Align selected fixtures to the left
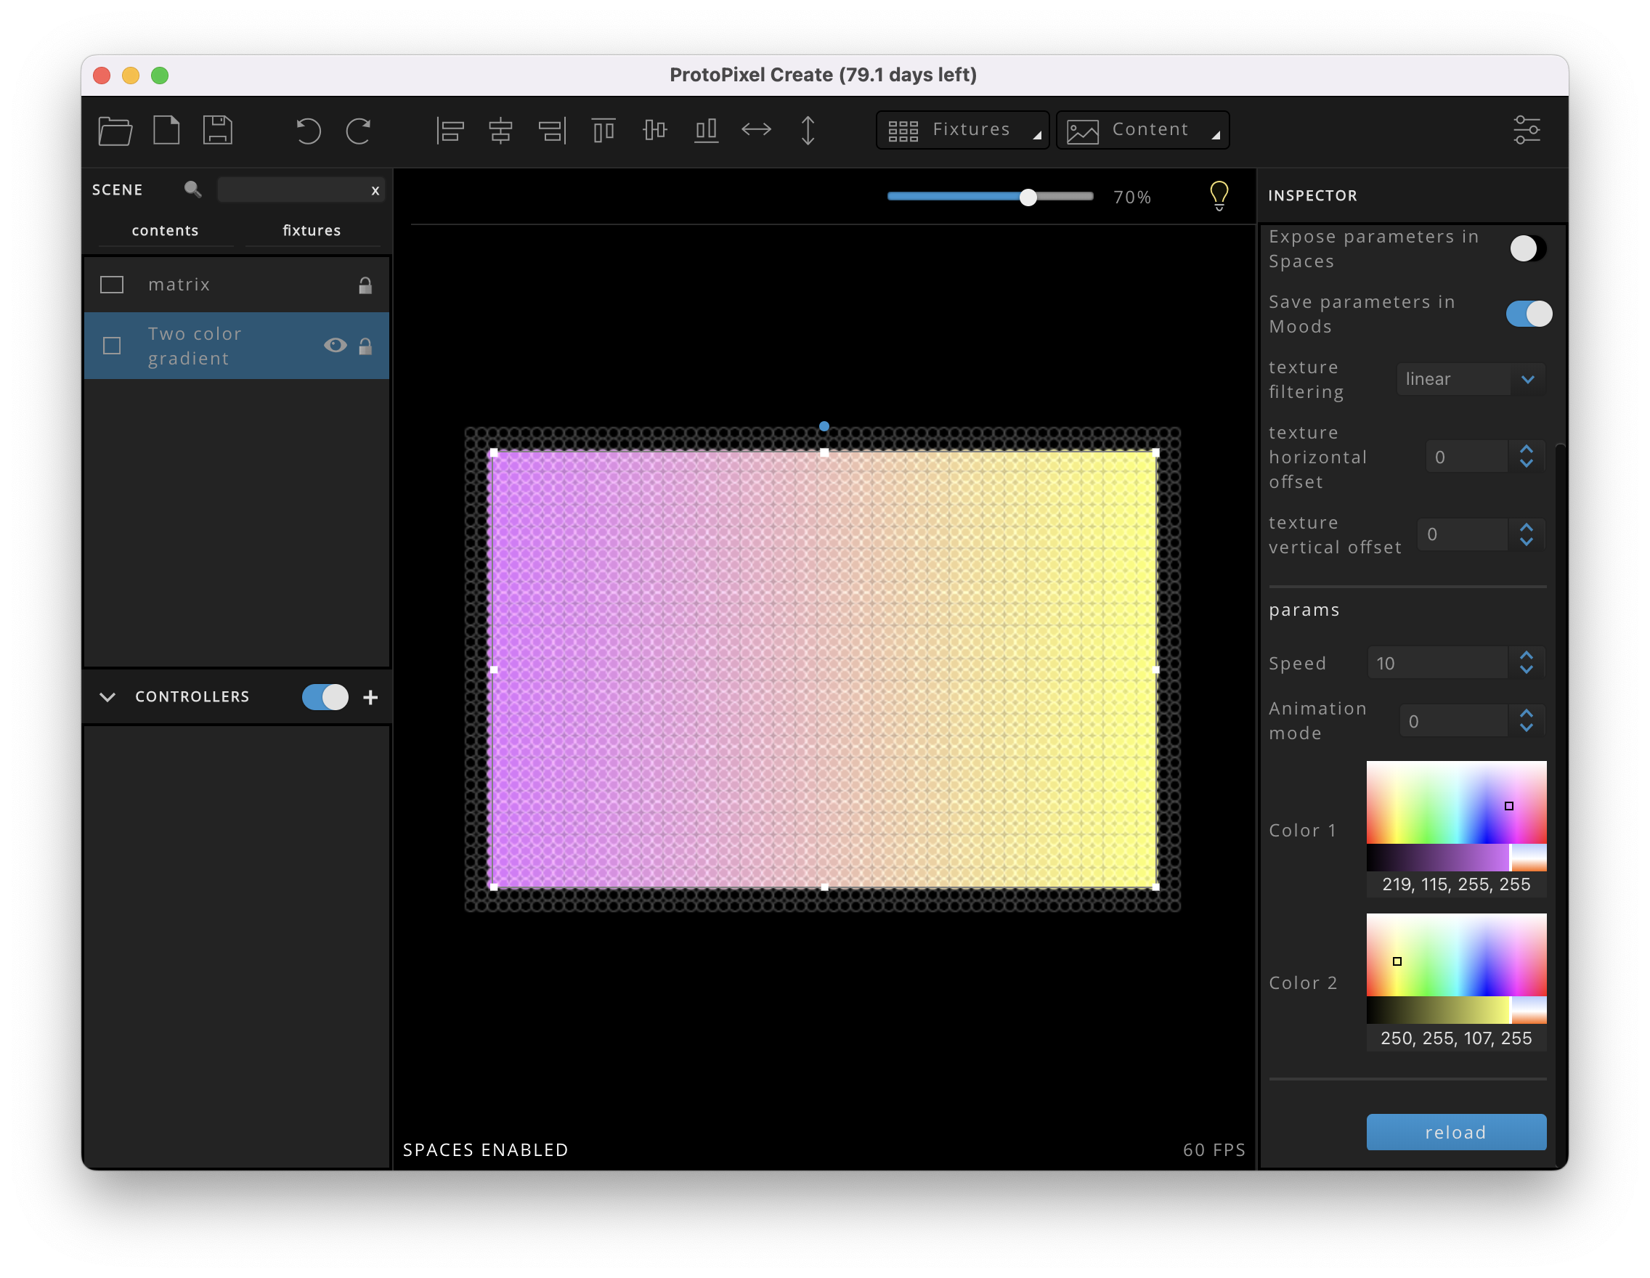 point(450,130)
